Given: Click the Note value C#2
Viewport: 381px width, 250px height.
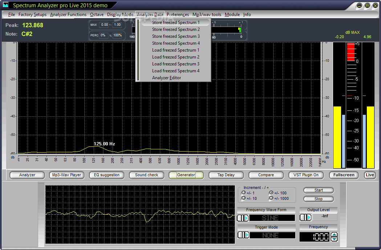Looking at the screenshot, I should [x=27, y=34].
